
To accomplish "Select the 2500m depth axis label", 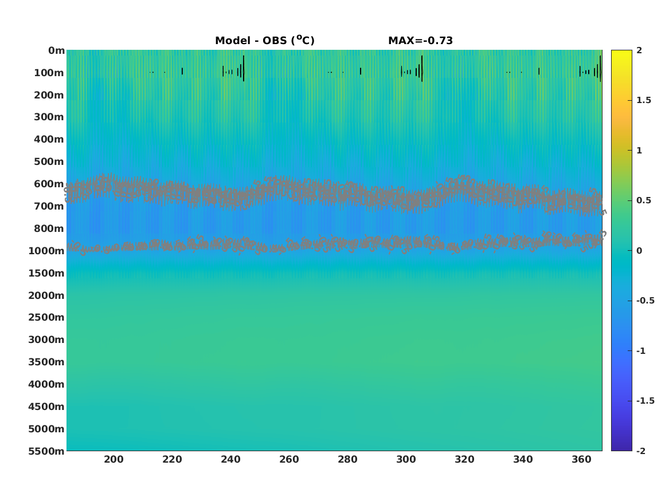I will pos(46,317).
